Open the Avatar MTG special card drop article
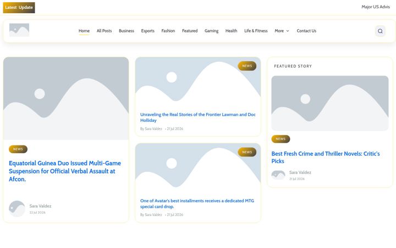The image size is (396, 248). pos(197,203)
